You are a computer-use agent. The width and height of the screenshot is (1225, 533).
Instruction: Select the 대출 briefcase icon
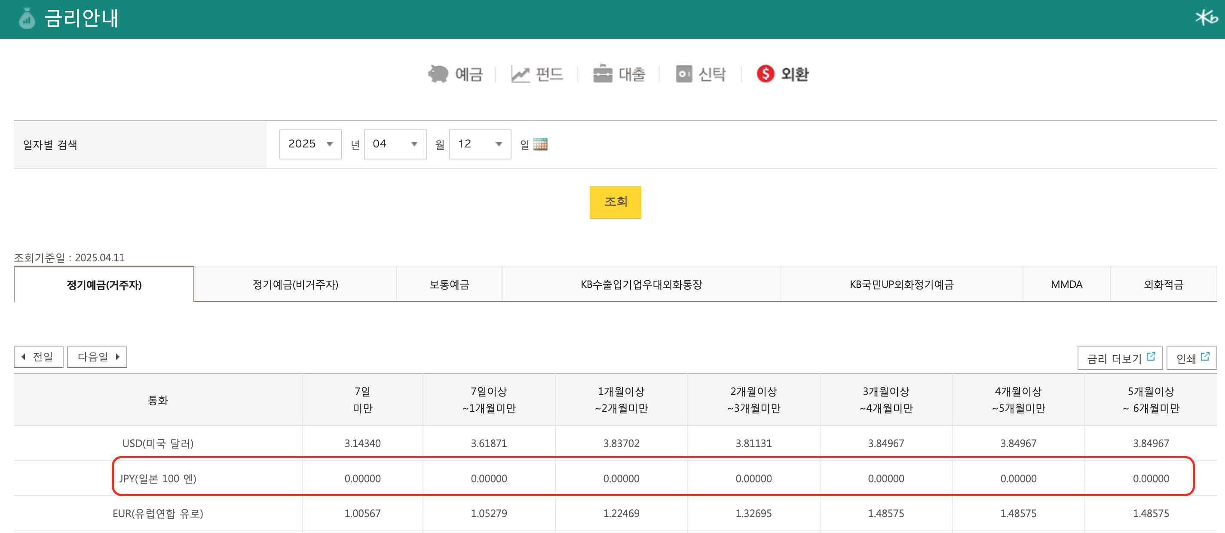(602, 74)
